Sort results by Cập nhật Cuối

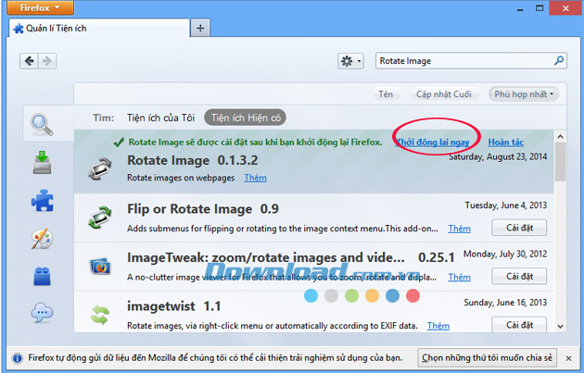click(x=444, y=94)
